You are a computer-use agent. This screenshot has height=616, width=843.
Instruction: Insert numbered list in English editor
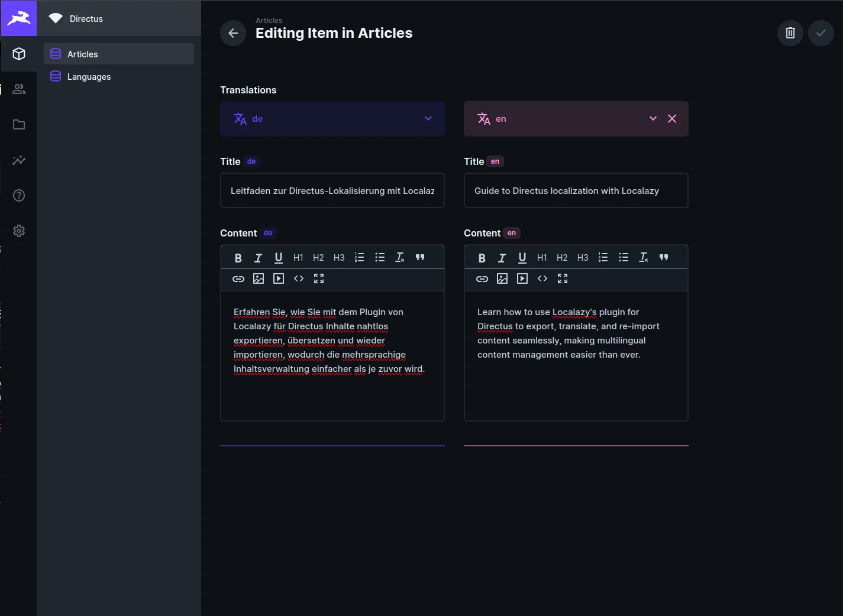[603, 257]
